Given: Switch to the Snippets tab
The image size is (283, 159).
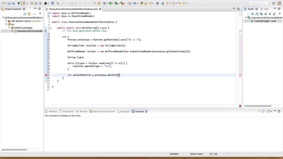Looking at the screenshot, I should click(x=123, y=111).
